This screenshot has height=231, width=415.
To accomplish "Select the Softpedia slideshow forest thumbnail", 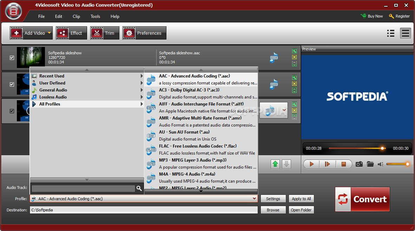I will coord(31,57).
